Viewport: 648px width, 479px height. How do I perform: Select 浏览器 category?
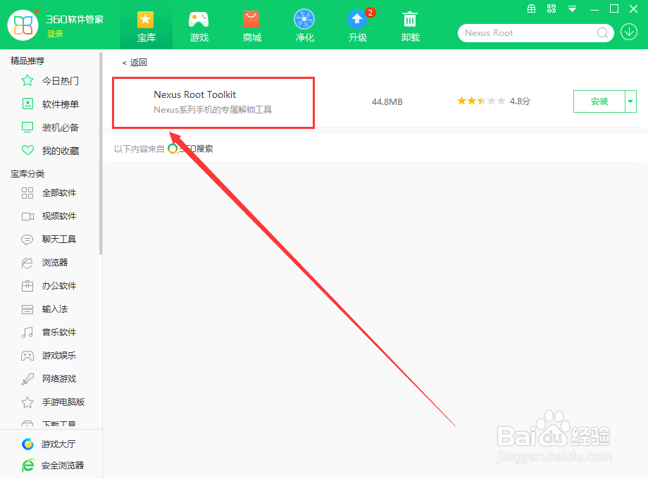(55, 262)
